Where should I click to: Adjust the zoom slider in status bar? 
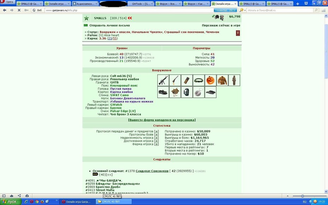(x=303, y=196)
